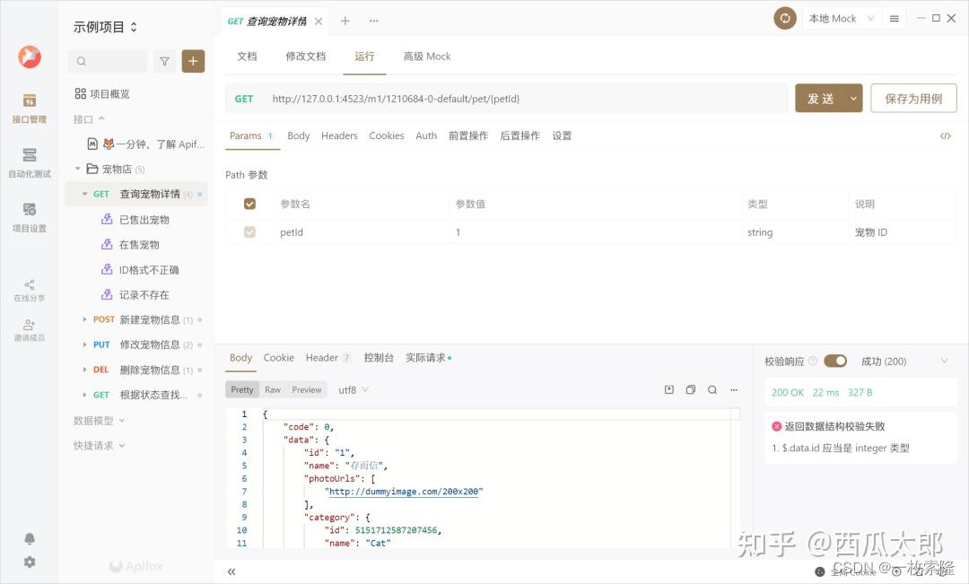The height and width of the screenshot is (584, 969).
Task: Switch to the 文档 tab
Action: tap(247, 56)
